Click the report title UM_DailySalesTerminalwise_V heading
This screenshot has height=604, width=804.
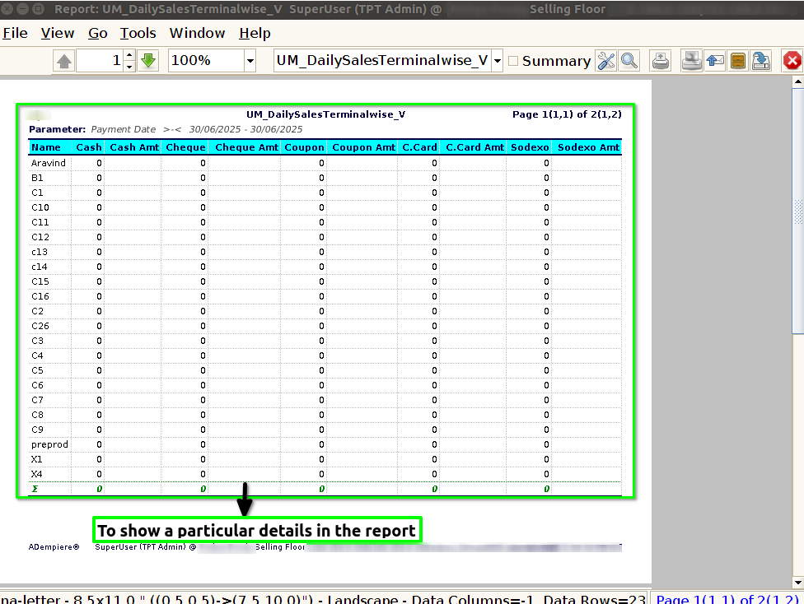[x=325, y=114]
